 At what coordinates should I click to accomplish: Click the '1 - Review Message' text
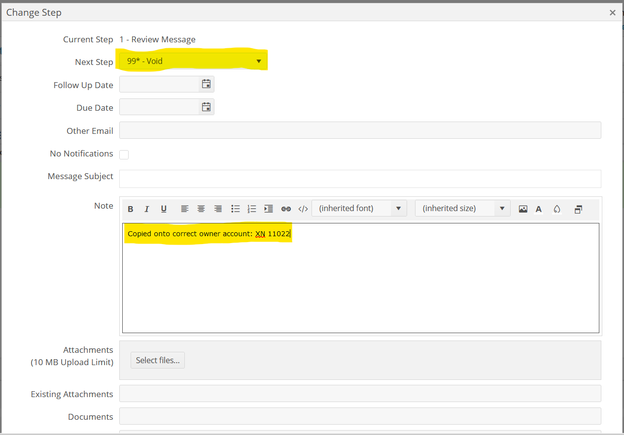click(158, 39)
